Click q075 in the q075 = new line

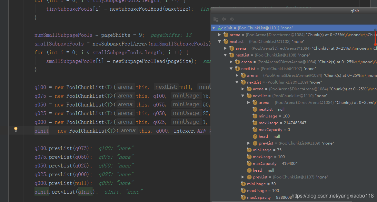point(40,96)
